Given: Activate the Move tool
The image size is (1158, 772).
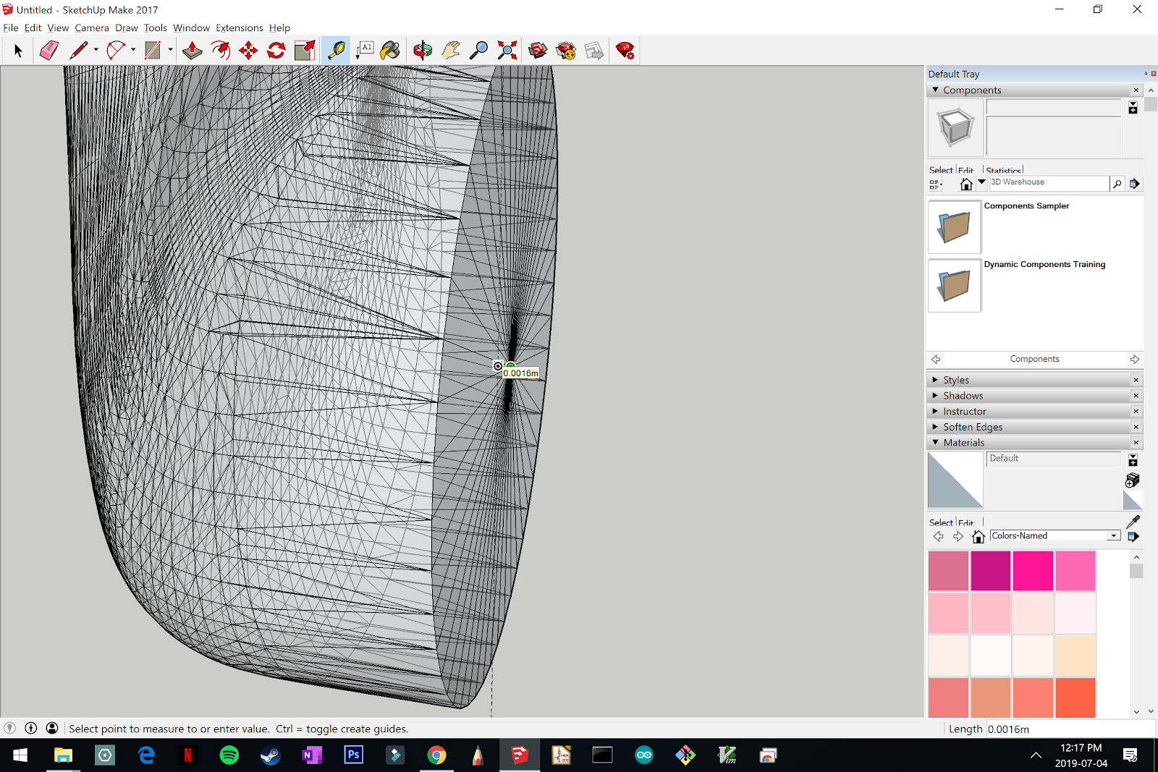Looking at the screenshot, I should pos(248,50).
